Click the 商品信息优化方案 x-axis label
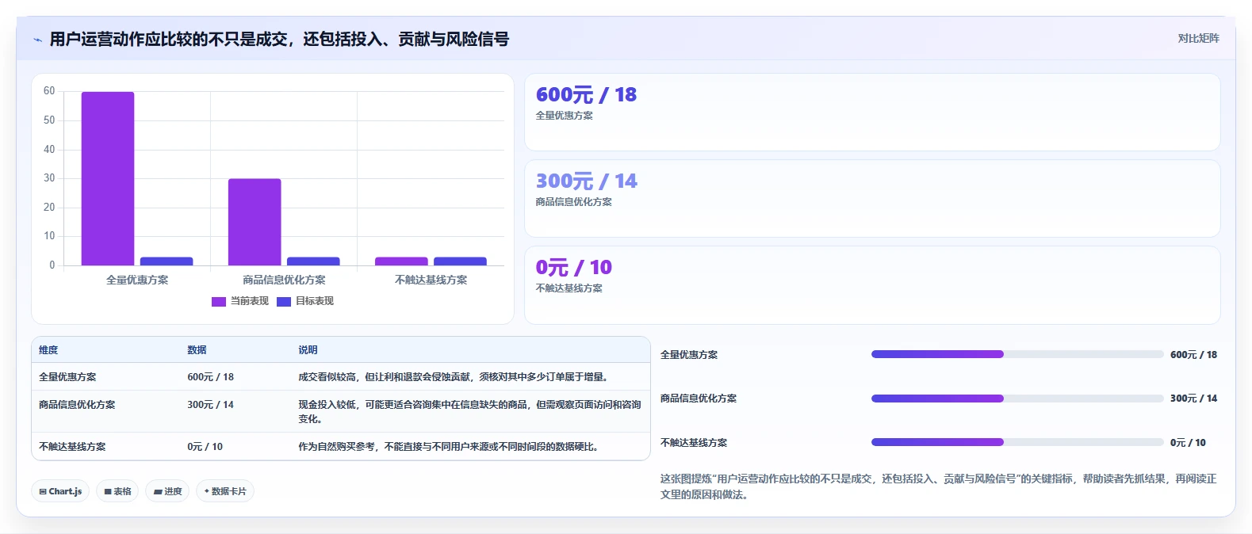This screenshot has height=534, width=1252. click(x=284, y=280)
